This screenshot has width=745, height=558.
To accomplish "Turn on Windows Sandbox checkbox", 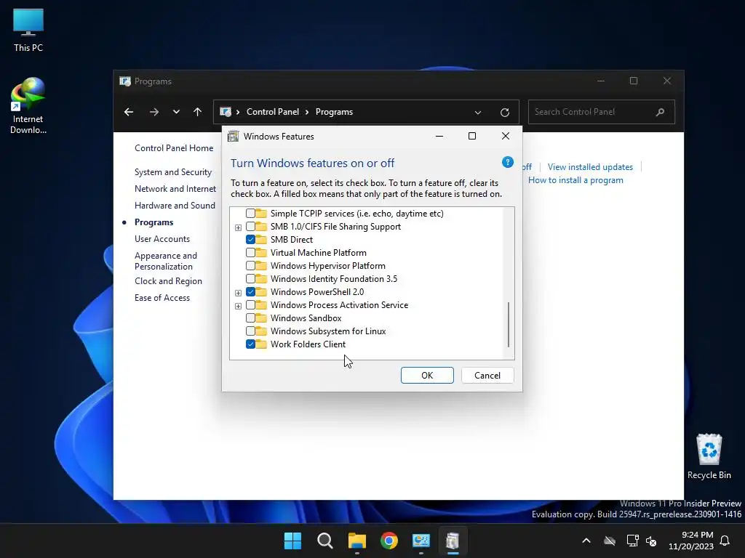I will (250, 318).
